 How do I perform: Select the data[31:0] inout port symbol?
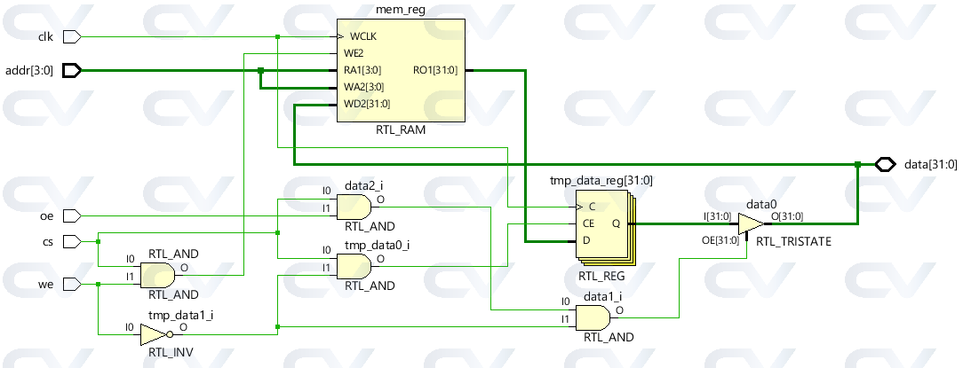(x=885, y=164)
